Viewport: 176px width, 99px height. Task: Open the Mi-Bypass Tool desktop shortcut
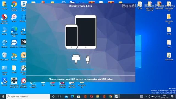[x=23, y=70]
